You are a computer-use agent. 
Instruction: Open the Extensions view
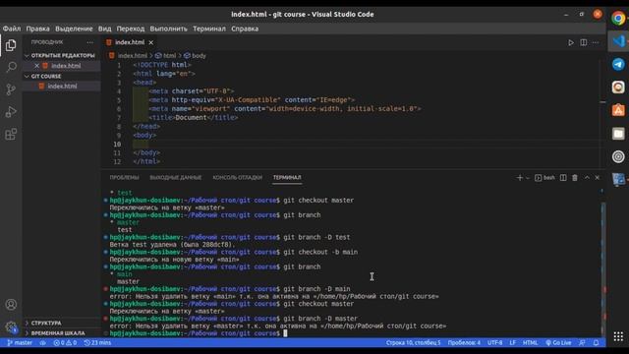[11, 134]
